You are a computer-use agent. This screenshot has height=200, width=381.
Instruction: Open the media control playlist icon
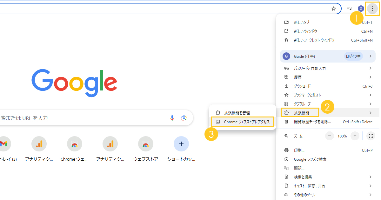(350, 9)
